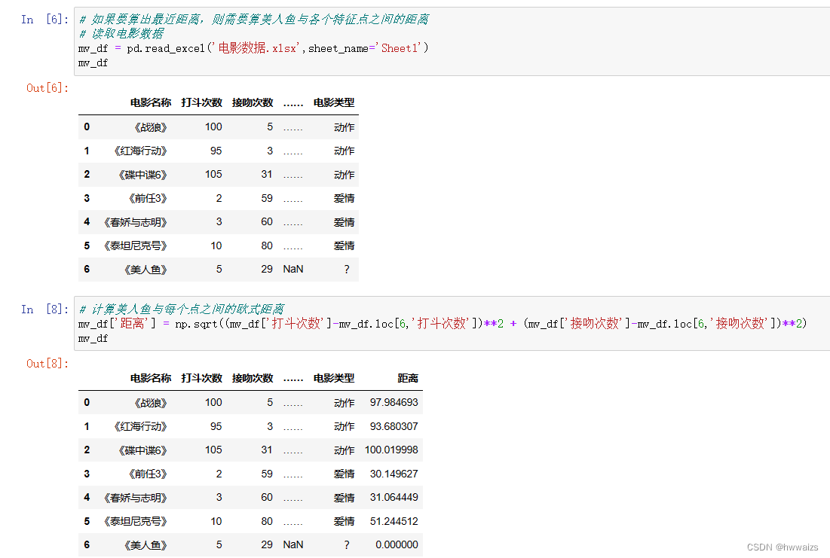Click the distance value 93.680307

(394, 426)
